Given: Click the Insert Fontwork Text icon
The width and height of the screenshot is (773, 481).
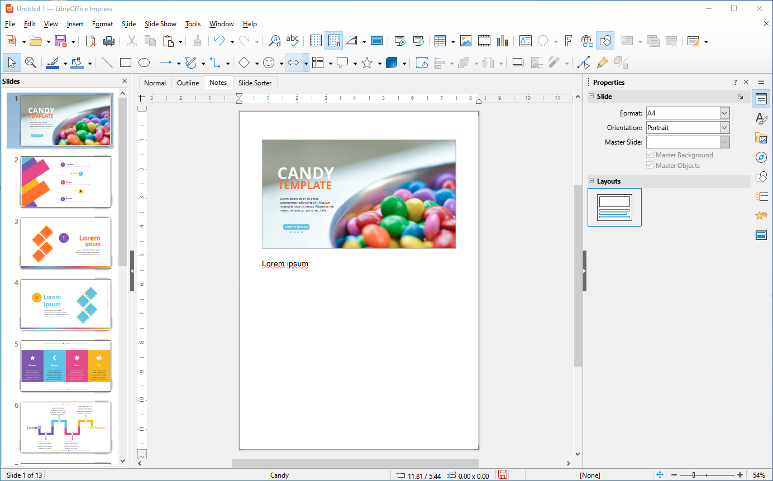Looking at the screenshot, I should 569,41.
